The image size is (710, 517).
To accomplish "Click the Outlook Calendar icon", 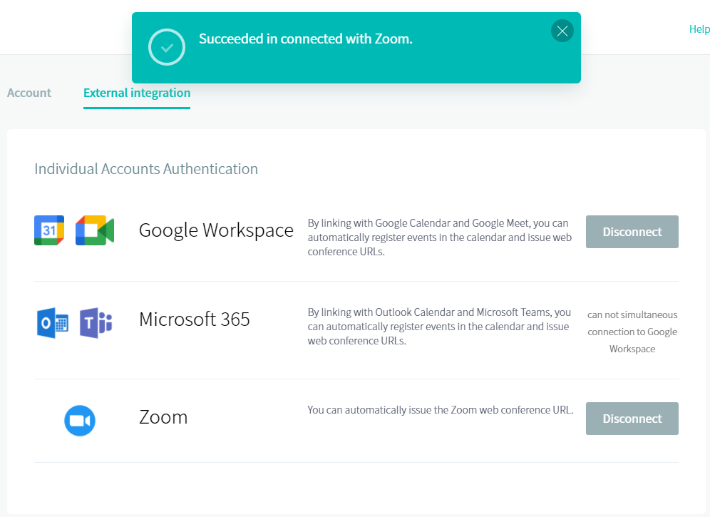I will (53, 322).
